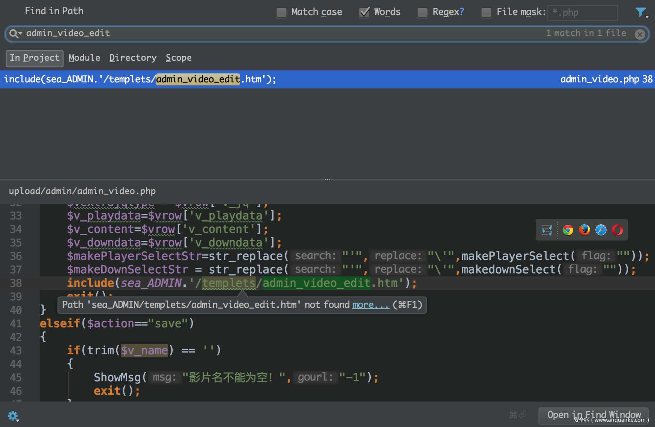Clear the search text with the X icon
Viewport: 655px width, 427px height.
click(x=640, y=34)
